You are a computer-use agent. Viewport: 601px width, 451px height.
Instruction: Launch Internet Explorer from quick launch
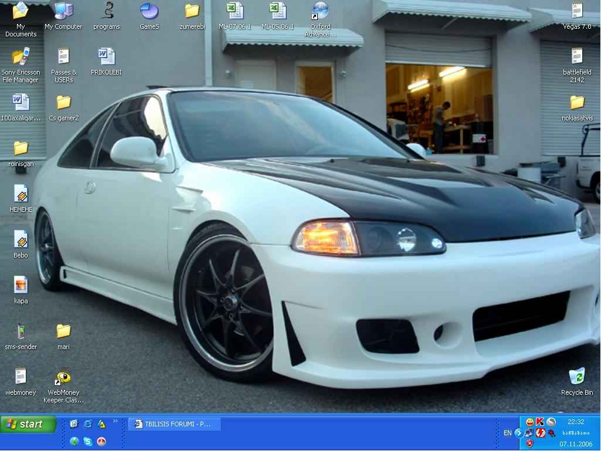[x=87, y=423]
